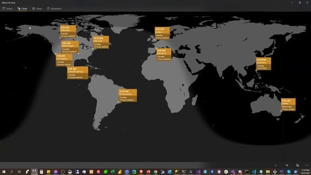Viewport: 311px width, 175px height.
Task: Select the Barcelona clock card
Action: [x=164, y=54]
